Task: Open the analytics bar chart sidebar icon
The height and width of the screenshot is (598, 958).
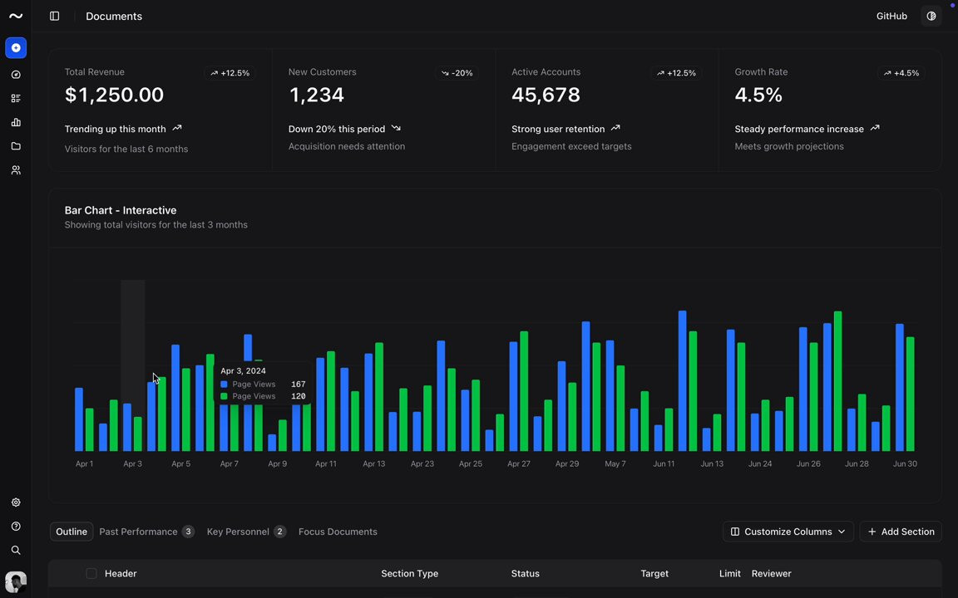Action: pyautogui.click(x=16, y=122)
